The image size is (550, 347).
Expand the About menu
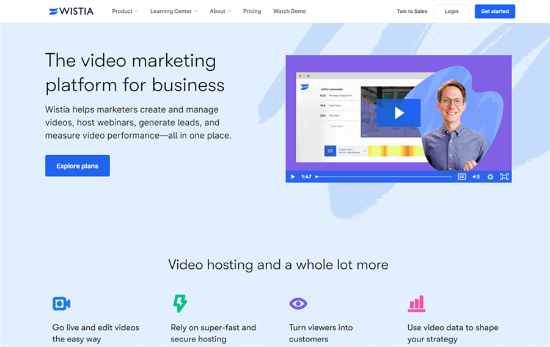[220, 11]
